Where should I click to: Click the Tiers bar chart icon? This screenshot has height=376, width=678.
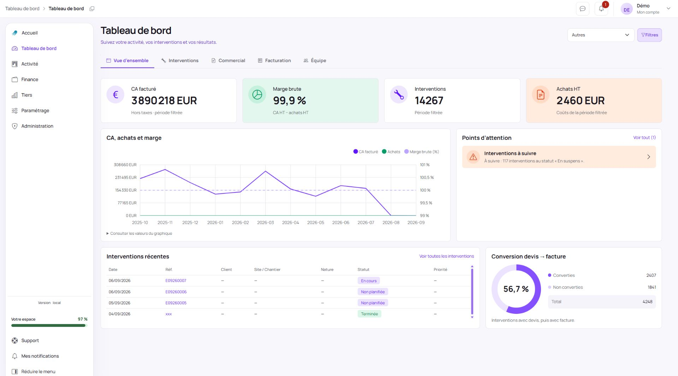14,95
